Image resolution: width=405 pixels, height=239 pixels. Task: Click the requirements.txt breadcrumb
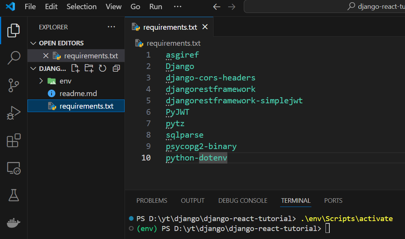(173, 43)
